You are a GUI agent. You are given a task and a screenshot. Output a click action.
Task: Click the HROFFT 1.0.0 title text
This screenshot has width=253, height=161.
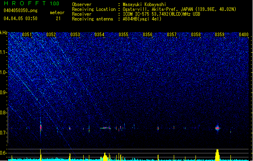click(32, 3)
